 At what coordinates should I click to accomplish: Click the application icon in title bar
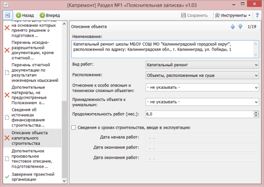coord(6,5)
